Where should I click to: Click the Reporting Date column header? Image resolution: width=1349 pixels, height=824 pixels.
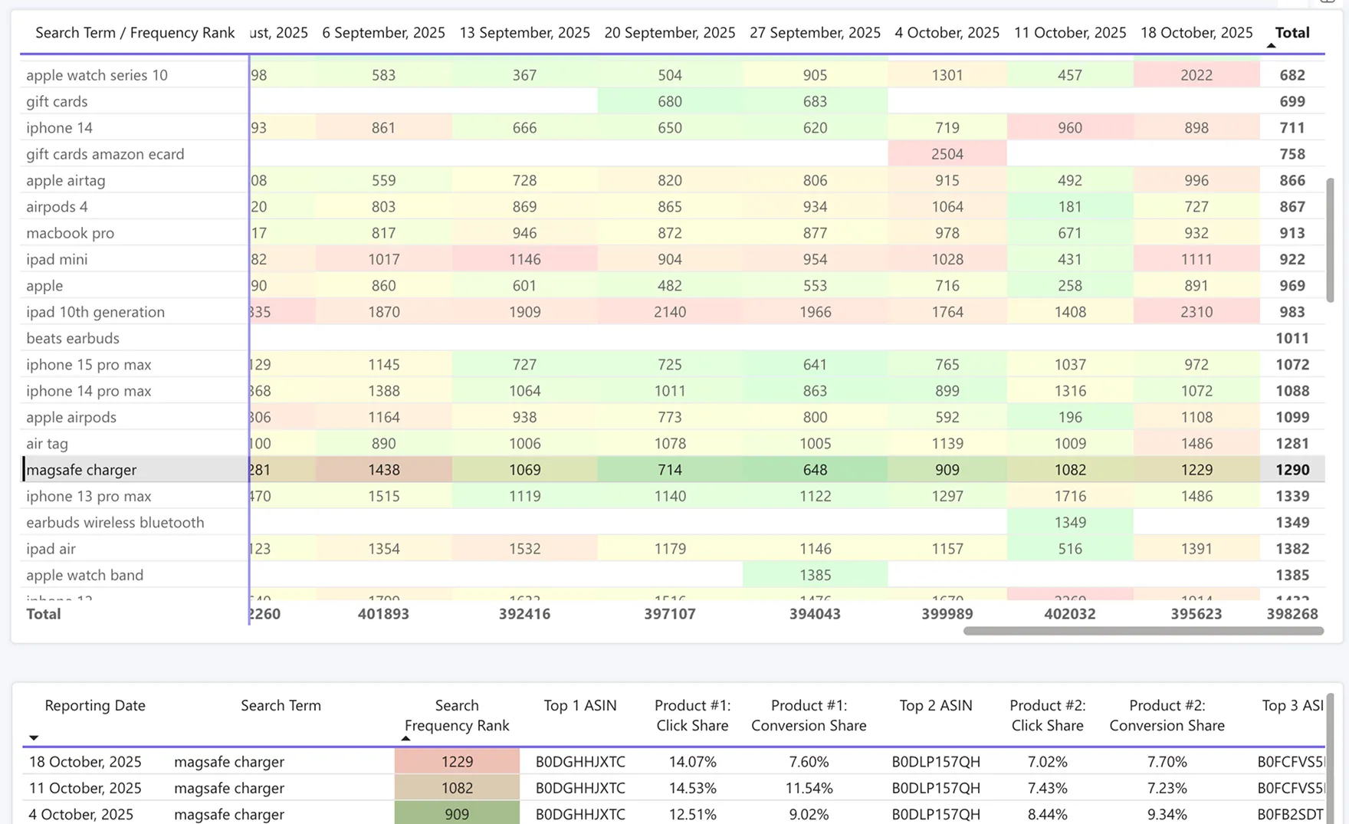(95, 705)
